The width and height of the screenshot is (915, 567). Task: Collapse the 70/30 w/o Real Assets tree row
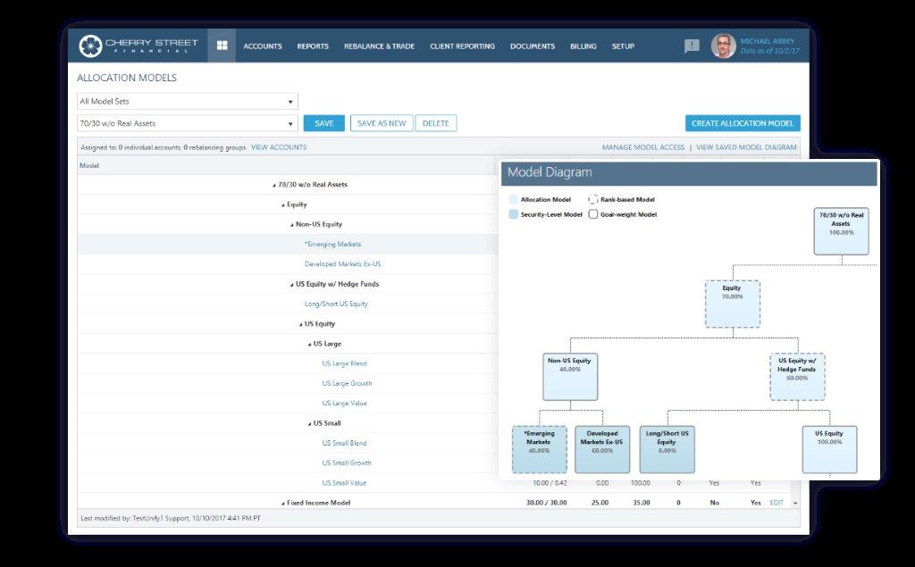coord(274,186)
